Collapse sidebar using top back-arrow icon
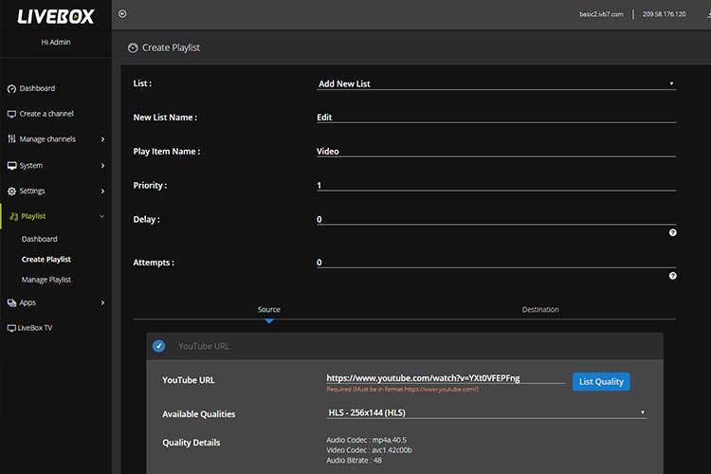 tap(122, 13)
